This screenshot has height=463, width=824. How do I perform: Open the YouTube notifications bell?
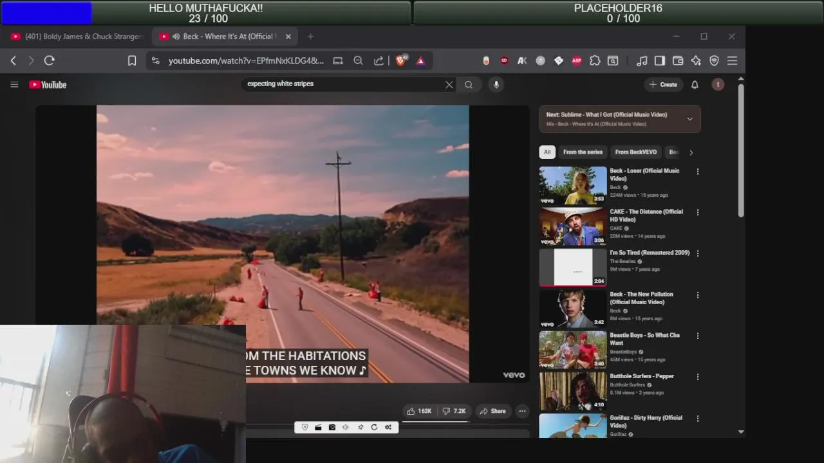695,84
